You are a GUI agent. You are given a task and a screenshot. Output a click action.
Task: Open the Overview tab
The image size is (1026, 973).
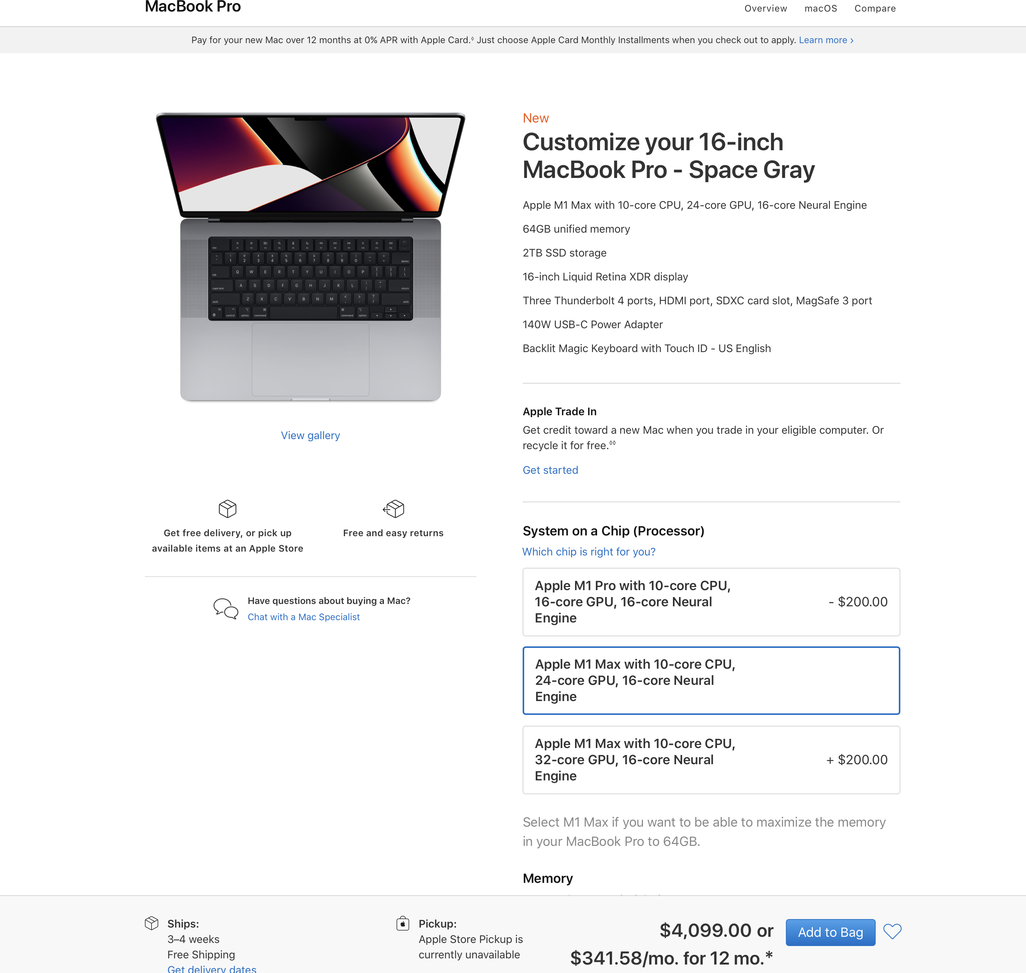pos(765,8)
